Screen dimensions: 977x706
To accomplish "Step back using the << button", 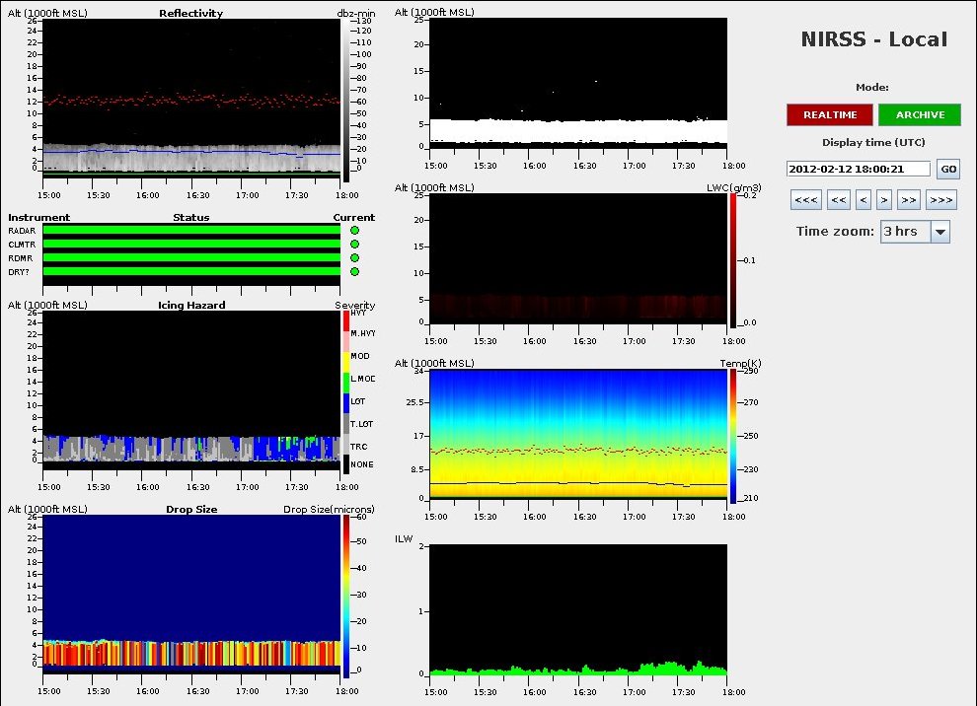I will [x=839, y=200].
